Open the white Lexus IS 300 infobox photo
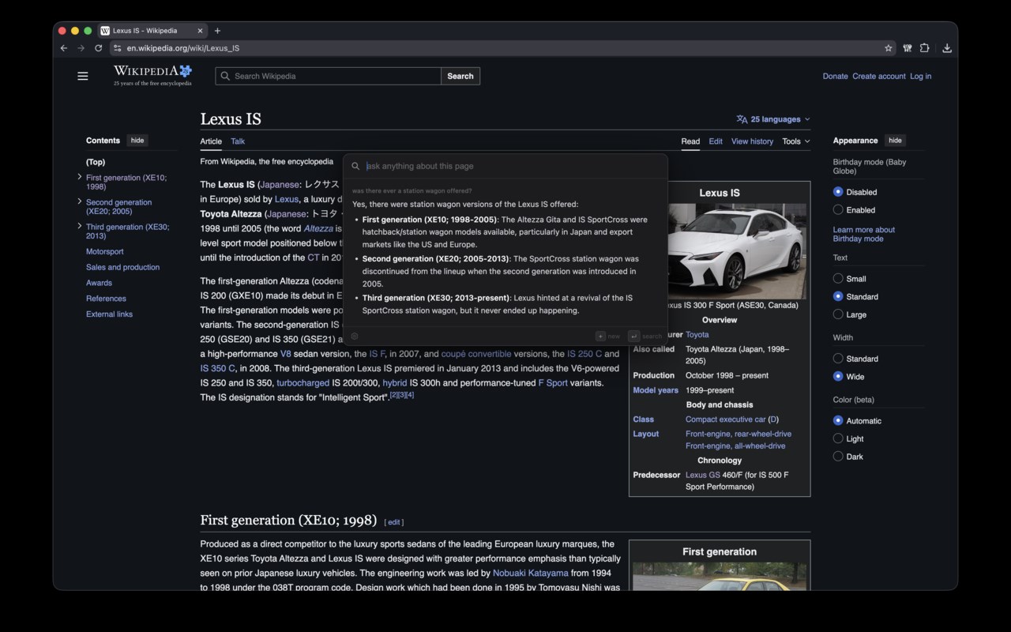The image size is (1011, 632). (737, 250)
